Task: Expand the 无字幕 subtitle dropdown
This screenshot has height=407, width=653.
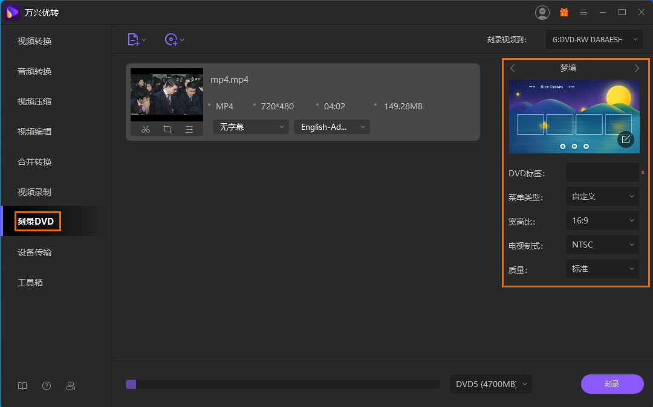Action: point(250,127)
